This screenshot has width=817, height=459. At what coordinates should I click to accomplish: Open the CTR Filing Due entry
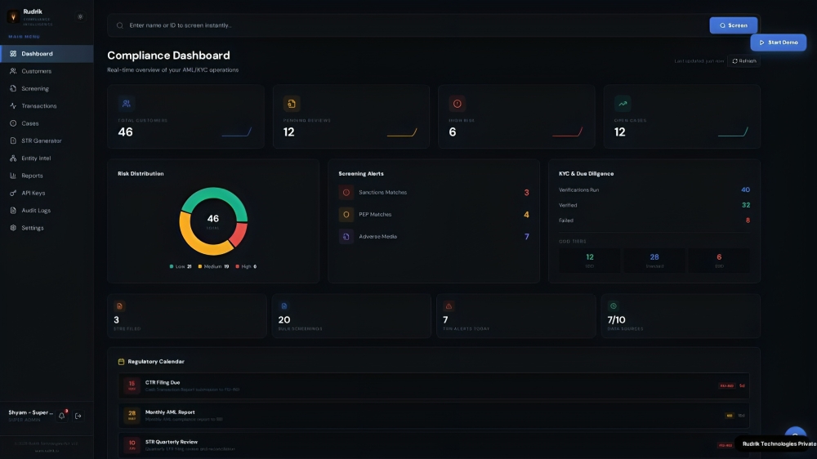(434, 386)
